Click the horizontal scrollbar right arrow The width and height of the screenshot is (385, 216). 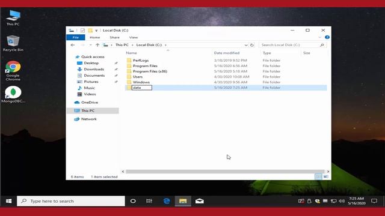coord(328,172)
